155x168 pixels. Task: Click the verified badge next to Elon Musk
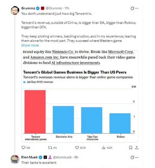40,157
